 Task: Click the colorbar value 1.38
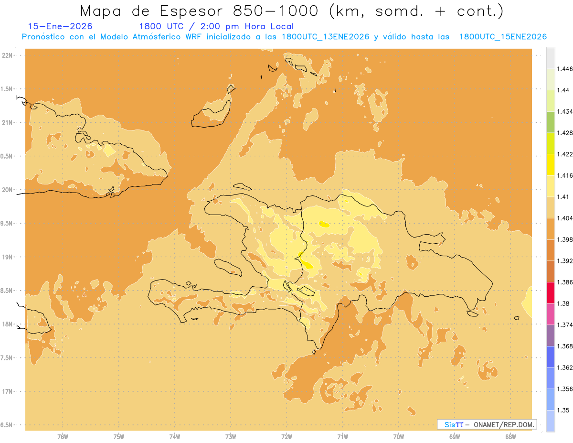coord(564,303)
